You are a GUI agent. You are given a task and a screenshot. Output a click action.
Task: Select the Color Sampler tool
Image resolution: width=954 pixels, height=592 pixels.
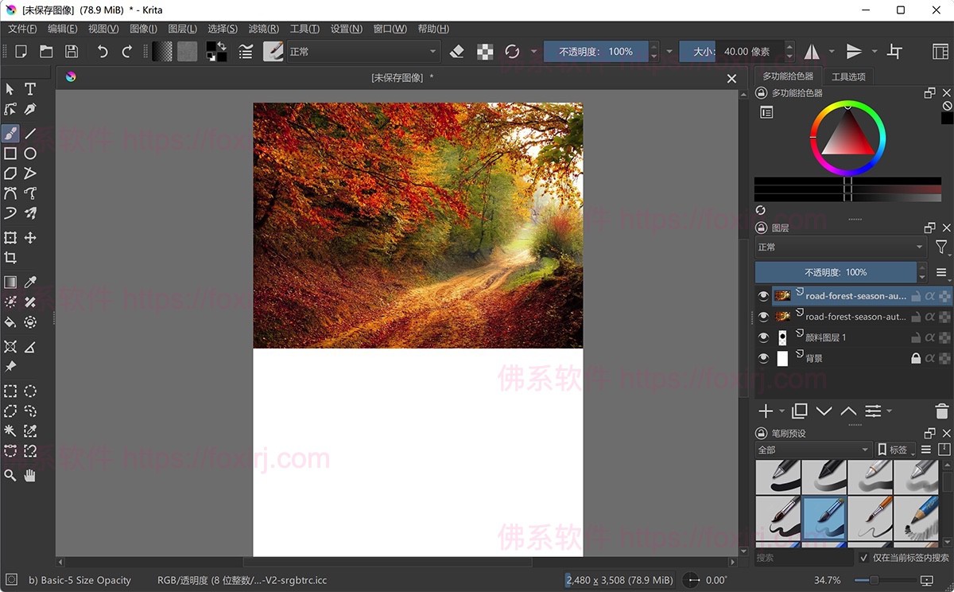click(29, 282)
